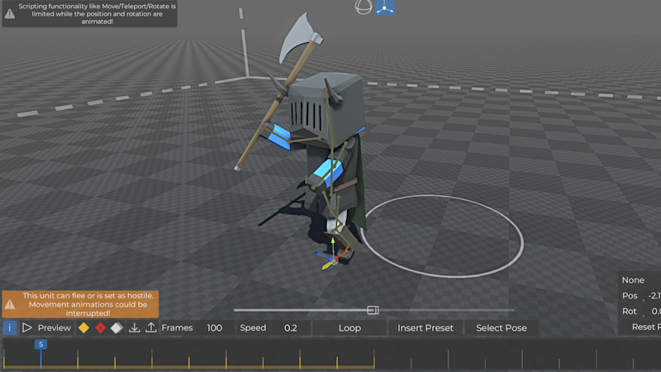Screen dimensions: 661x372
Task: Click the Speed value field
Action: [x=291, y=328]
